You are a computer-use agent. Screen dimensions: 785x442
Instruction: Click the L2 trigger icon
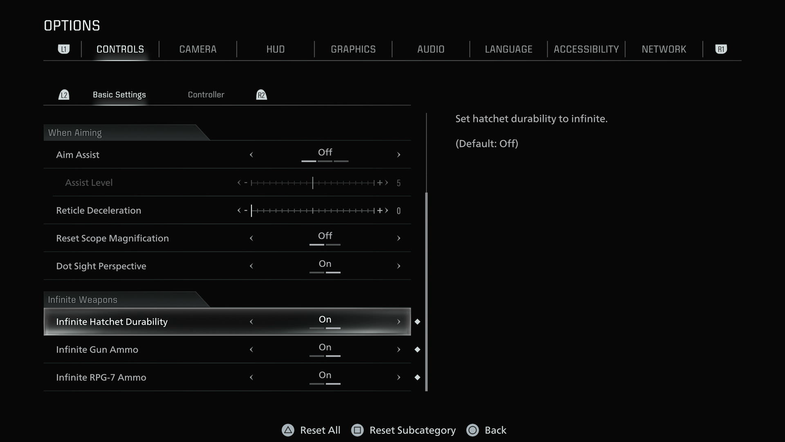tap(64, 95)
